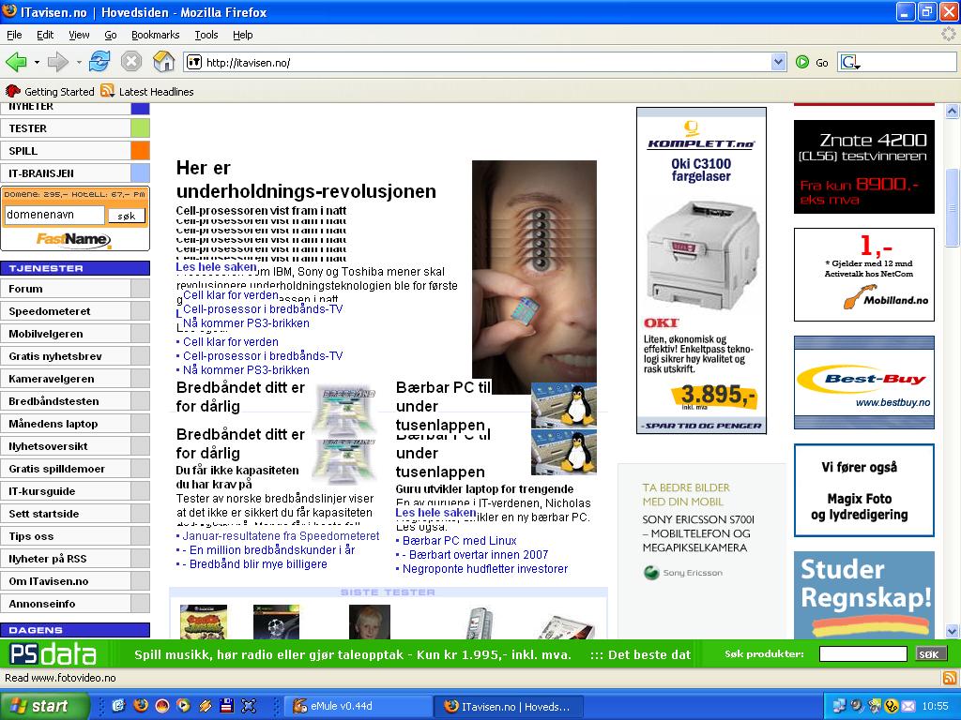961x720 pixels.
Task: Open the Help menu
Action: click(x=243, y=35)
